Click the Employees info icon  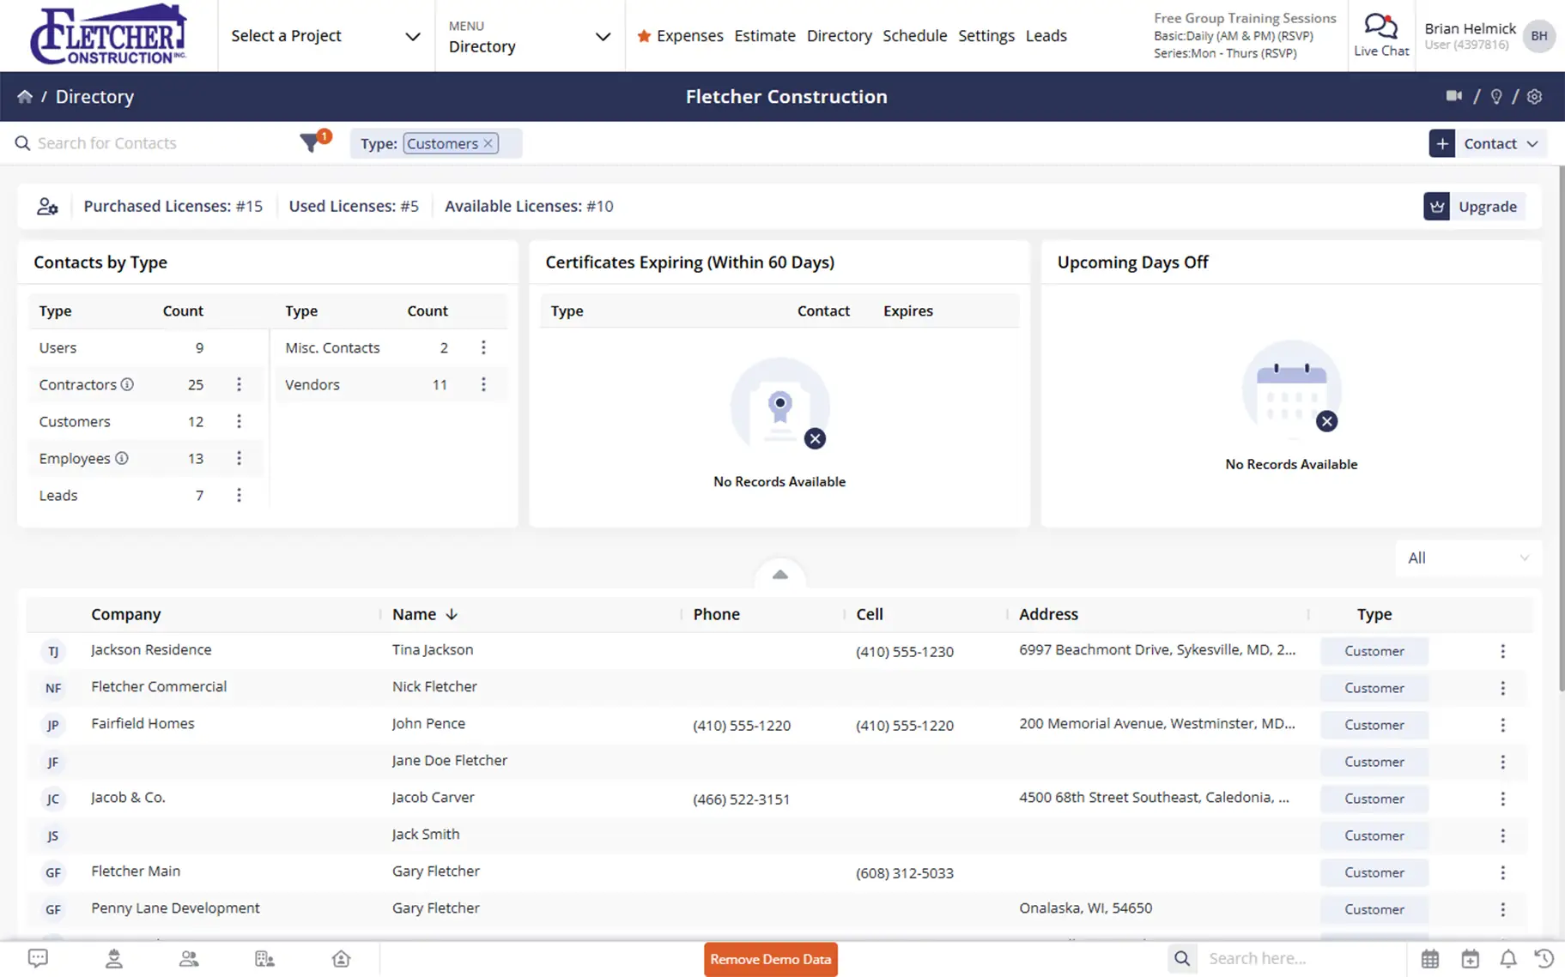pyautogui.click(x=122, y=458)
